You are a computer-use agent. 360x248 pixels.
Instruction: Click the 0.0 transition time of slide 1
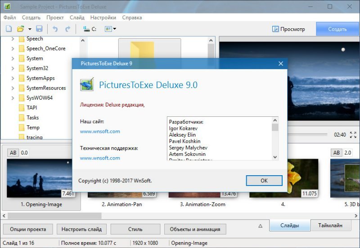click(24, 153)
